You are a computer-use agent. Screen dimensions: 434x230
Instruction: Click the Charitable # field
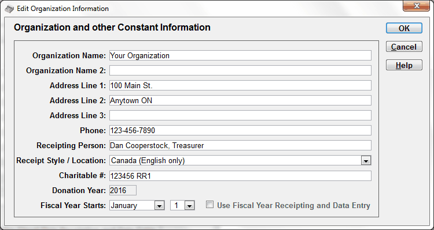[240, 176]
